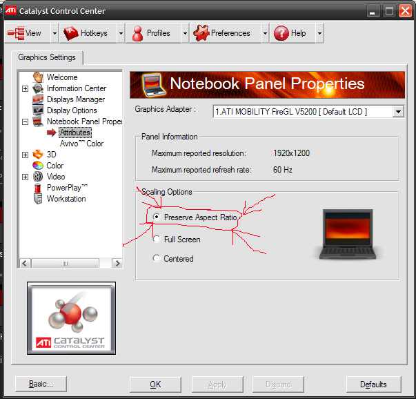Click the Displays Manager monitor icon
The image size is (416, 399).
coord(38,99)
